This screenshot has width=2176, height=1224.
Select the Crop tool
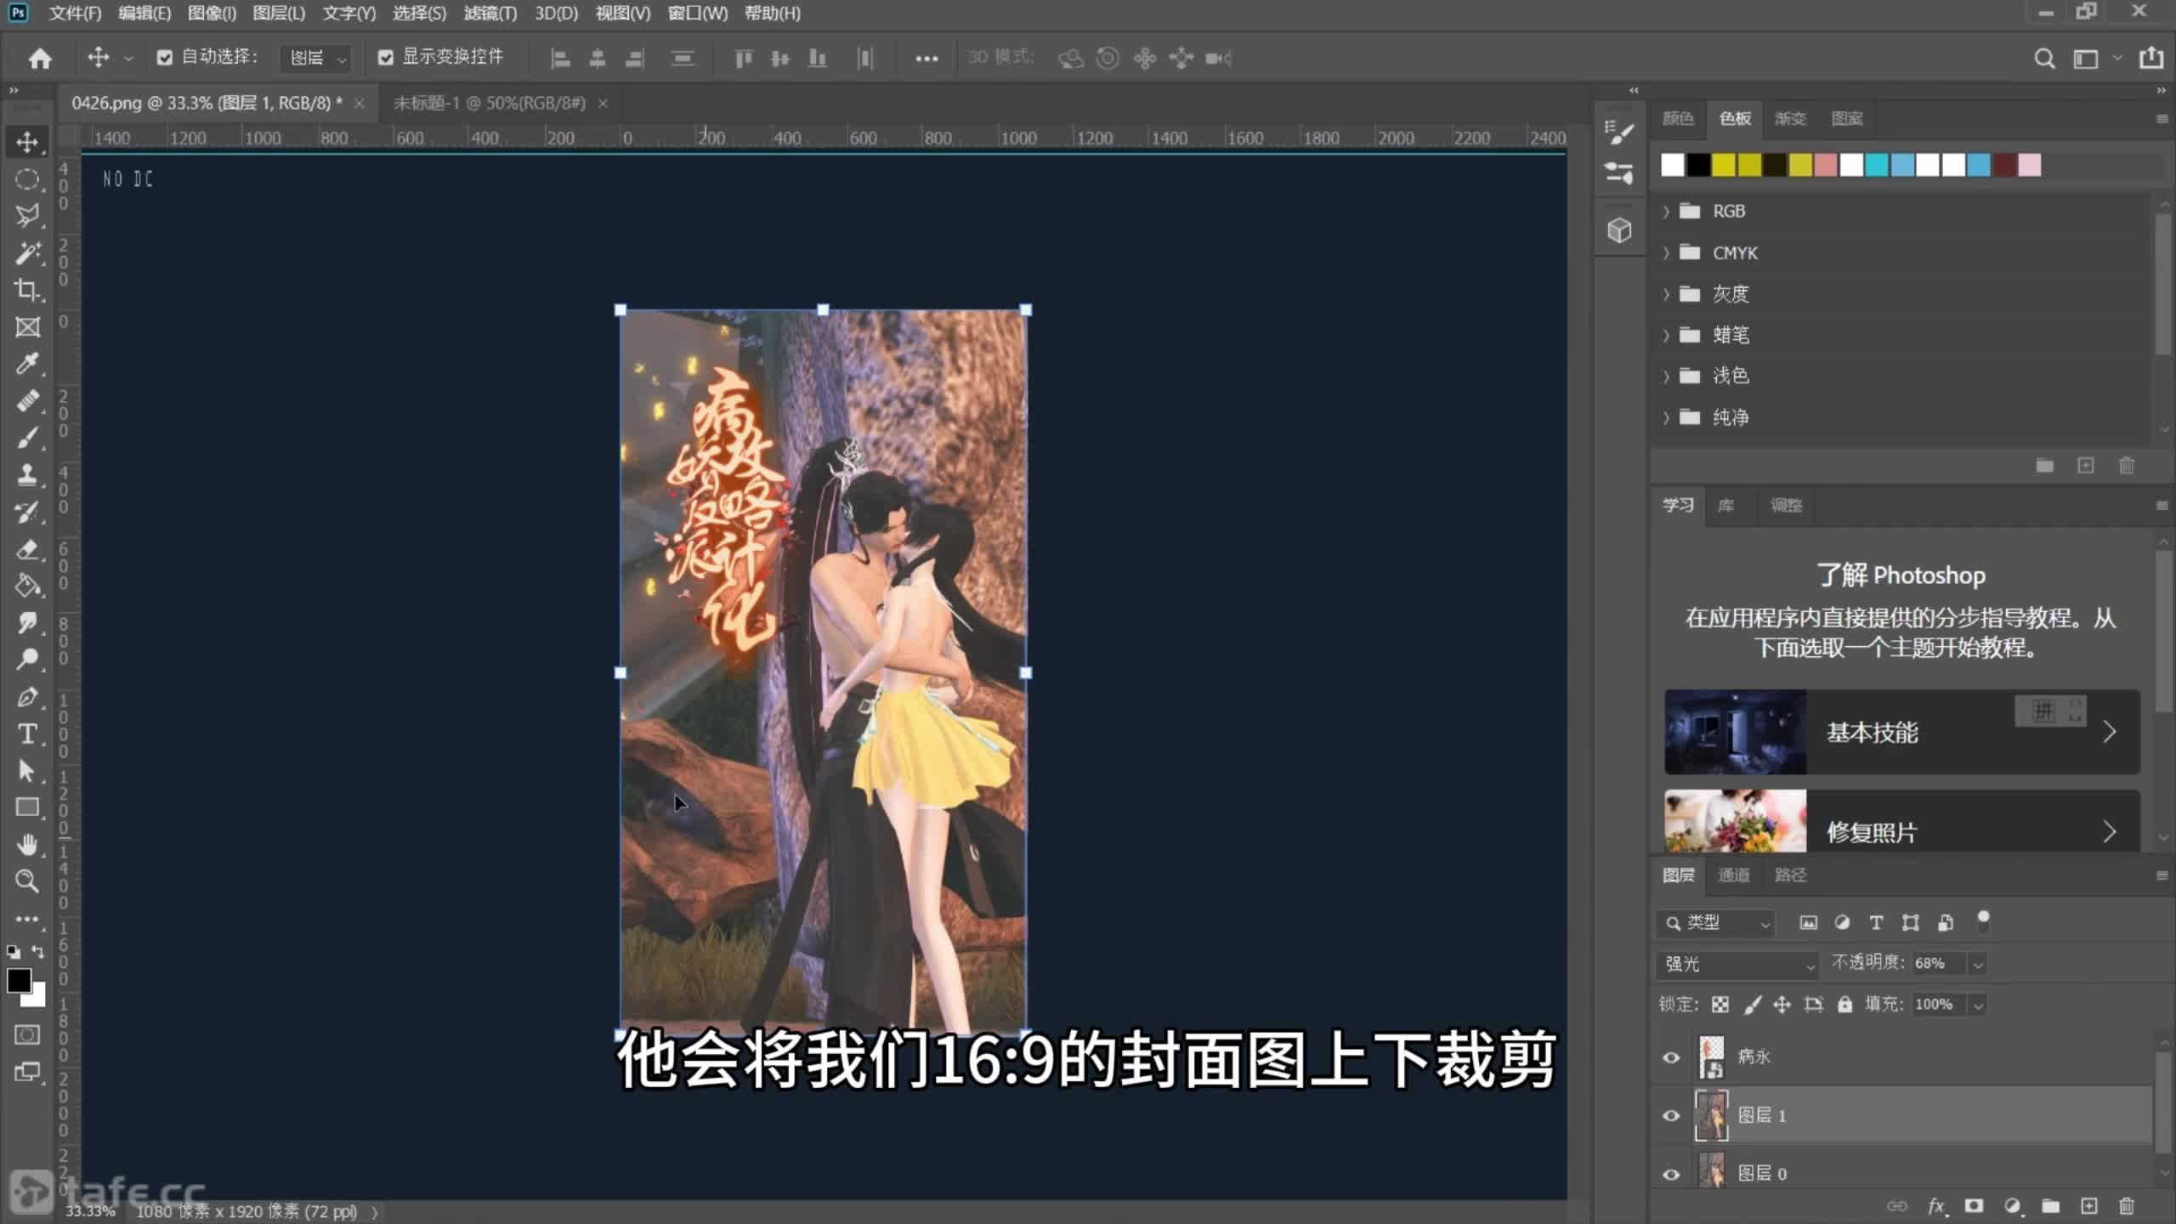pos(27,290)
